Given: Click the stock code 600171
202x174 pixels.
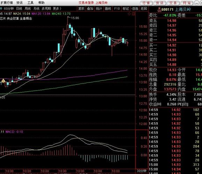Looking at the screenshot, I should pyautogui.click(x=167, y=9).
